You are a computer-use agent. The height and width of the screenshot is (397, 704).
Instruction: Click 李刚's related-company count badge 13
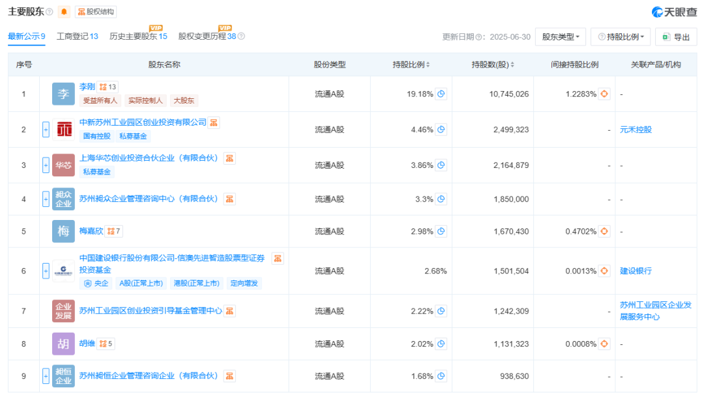click(108, 87)
